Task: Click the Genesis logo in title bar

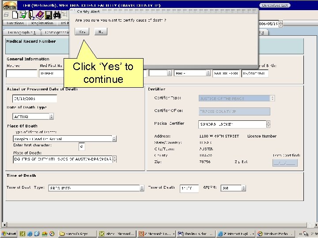Action: coord(10,5)
